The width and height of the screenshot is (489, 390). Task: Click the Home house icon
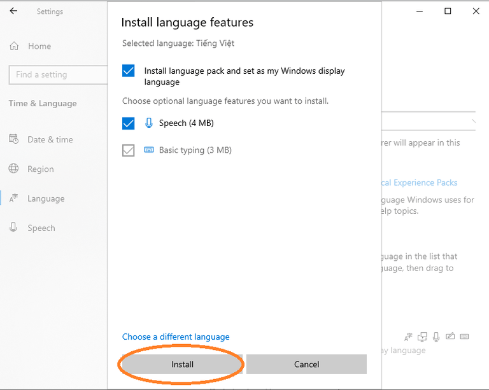(14, 46)
